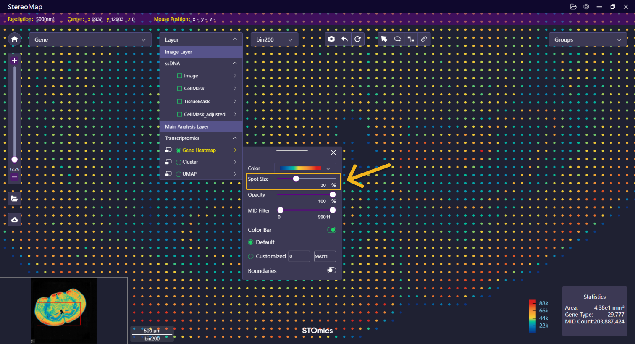Turn on the Boundaries toggle
635x344 pixels.
click(x=332, y=270)
